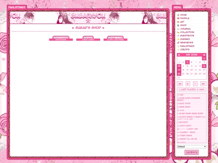Play 'Blood Sweat & Tears' from playlist
Screen dimensions: 218x163
click(191, 118)
